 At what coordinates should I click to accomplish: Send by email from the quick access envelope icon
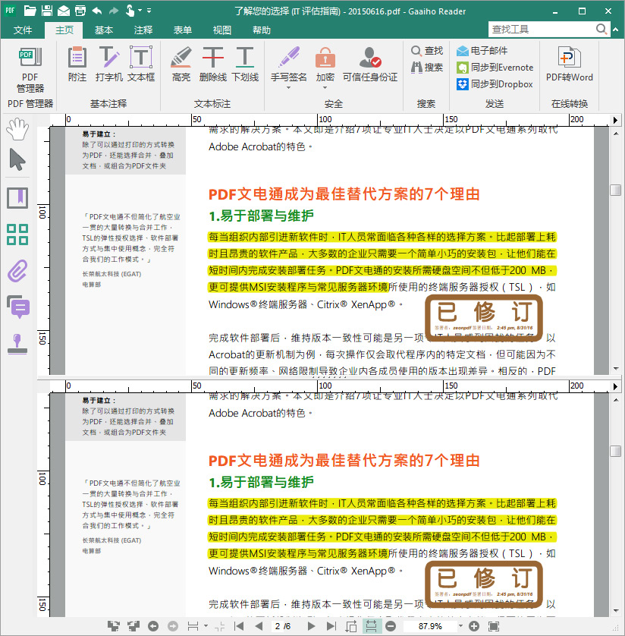tap(64, 11)
